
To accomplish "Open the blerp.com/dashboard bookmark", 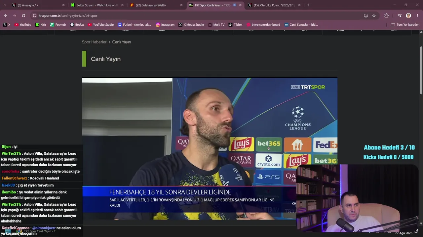I will 263,25.
